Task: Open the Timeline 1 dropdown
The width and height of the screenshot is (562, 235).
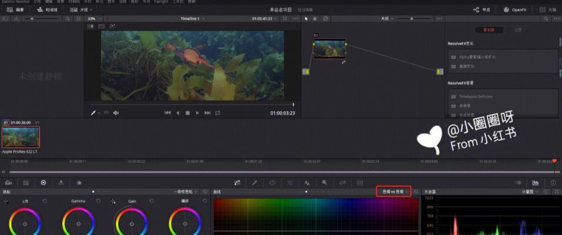Action: click(193, 19)
